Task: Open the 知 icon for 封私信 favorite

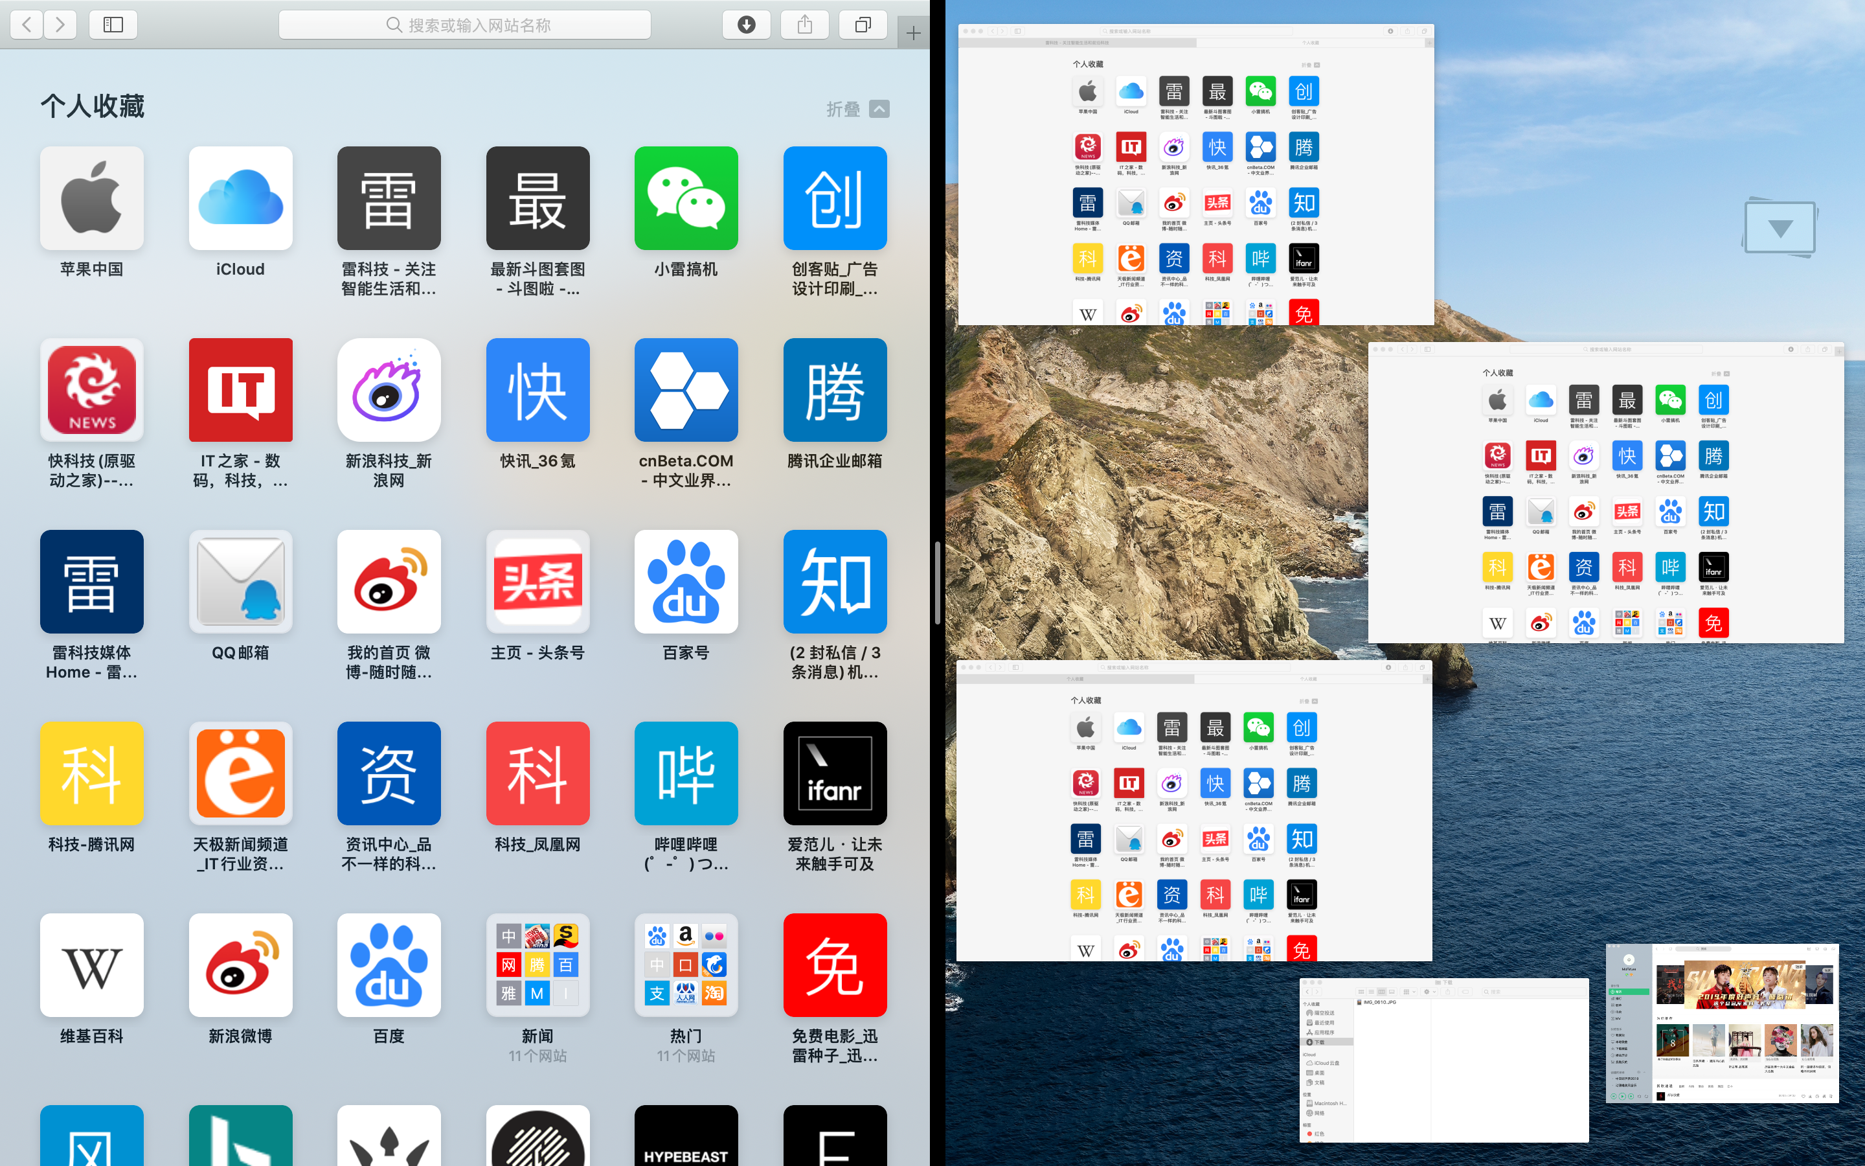Action: coord(835,582)
